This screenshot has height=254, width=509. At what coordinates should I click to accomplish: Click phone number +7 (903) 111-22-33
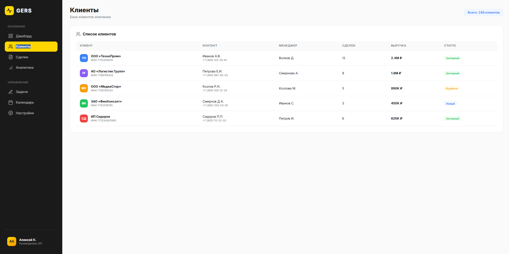coord(214,121)
